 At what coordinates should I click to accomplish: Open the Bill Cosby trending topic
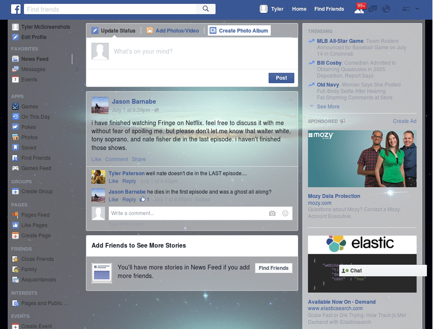pos(329,63)
